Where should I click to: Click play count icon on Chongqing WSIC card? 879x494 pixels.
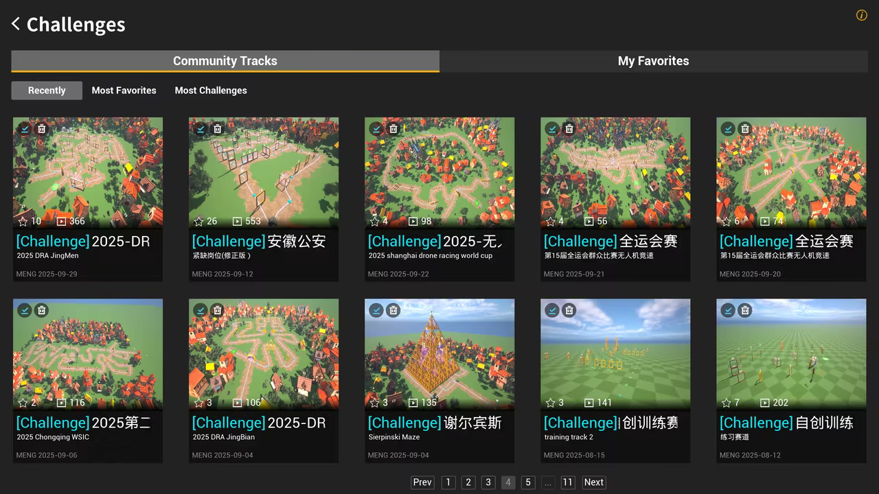[61, 403]
